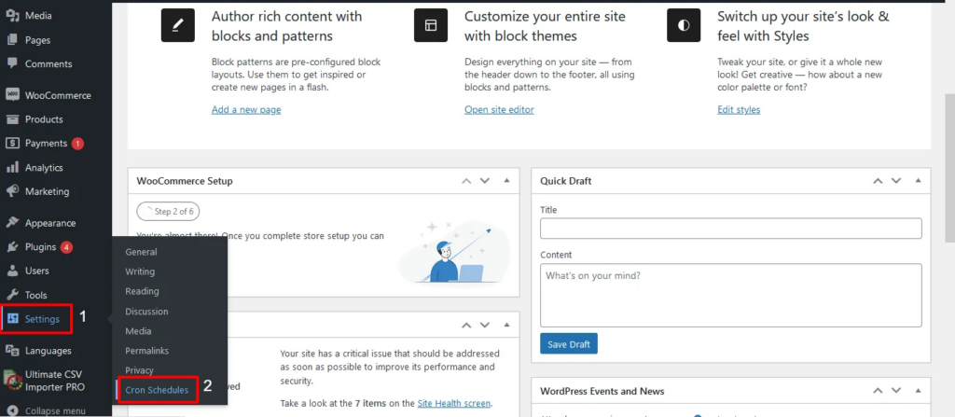This screenshot has width=955, height=417.
Task: Click the Pages sidebar icon
Action: (12, 40)
